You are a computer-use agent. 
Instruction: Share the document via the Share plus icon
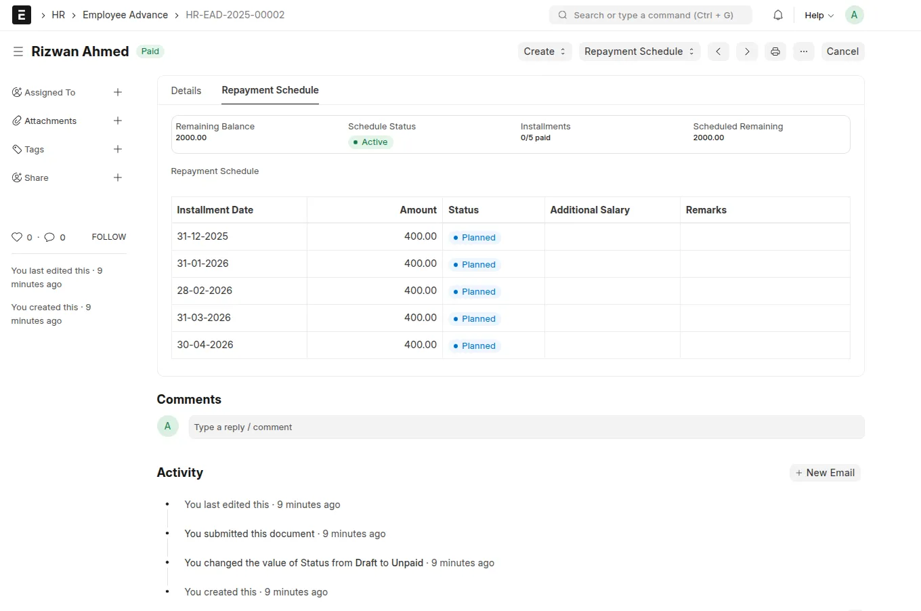point(118,177)
